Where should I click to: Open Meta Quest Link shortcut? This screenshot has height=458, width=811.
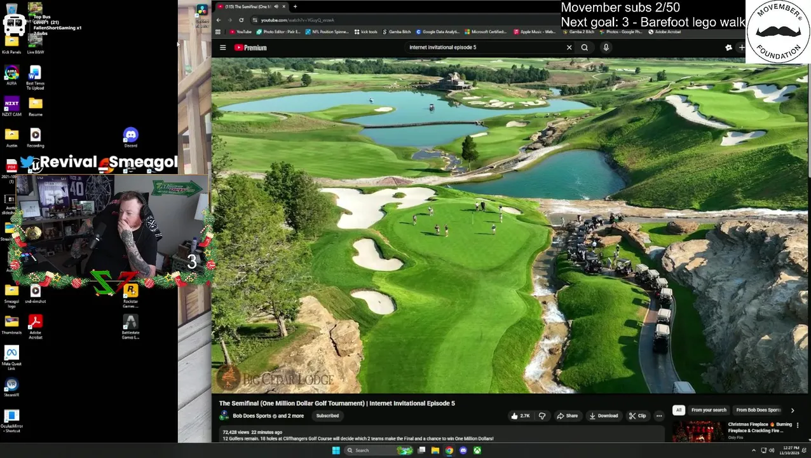[11, 359]
